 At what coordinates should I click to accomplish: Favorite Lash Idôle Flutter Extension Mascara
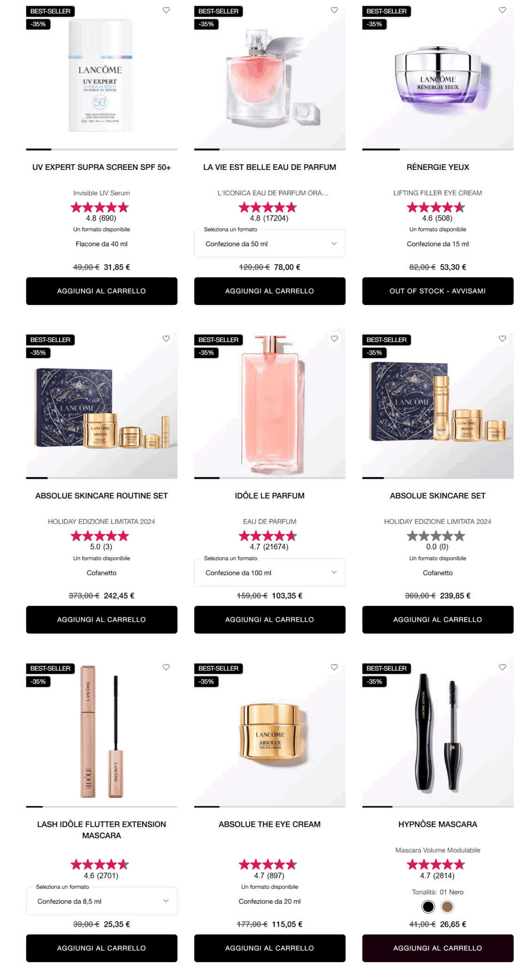[166, 667]
